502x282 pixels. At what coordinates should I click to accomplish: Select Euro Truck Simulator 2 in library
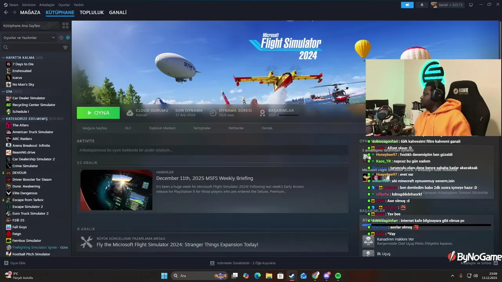click(x=31, y=213)
